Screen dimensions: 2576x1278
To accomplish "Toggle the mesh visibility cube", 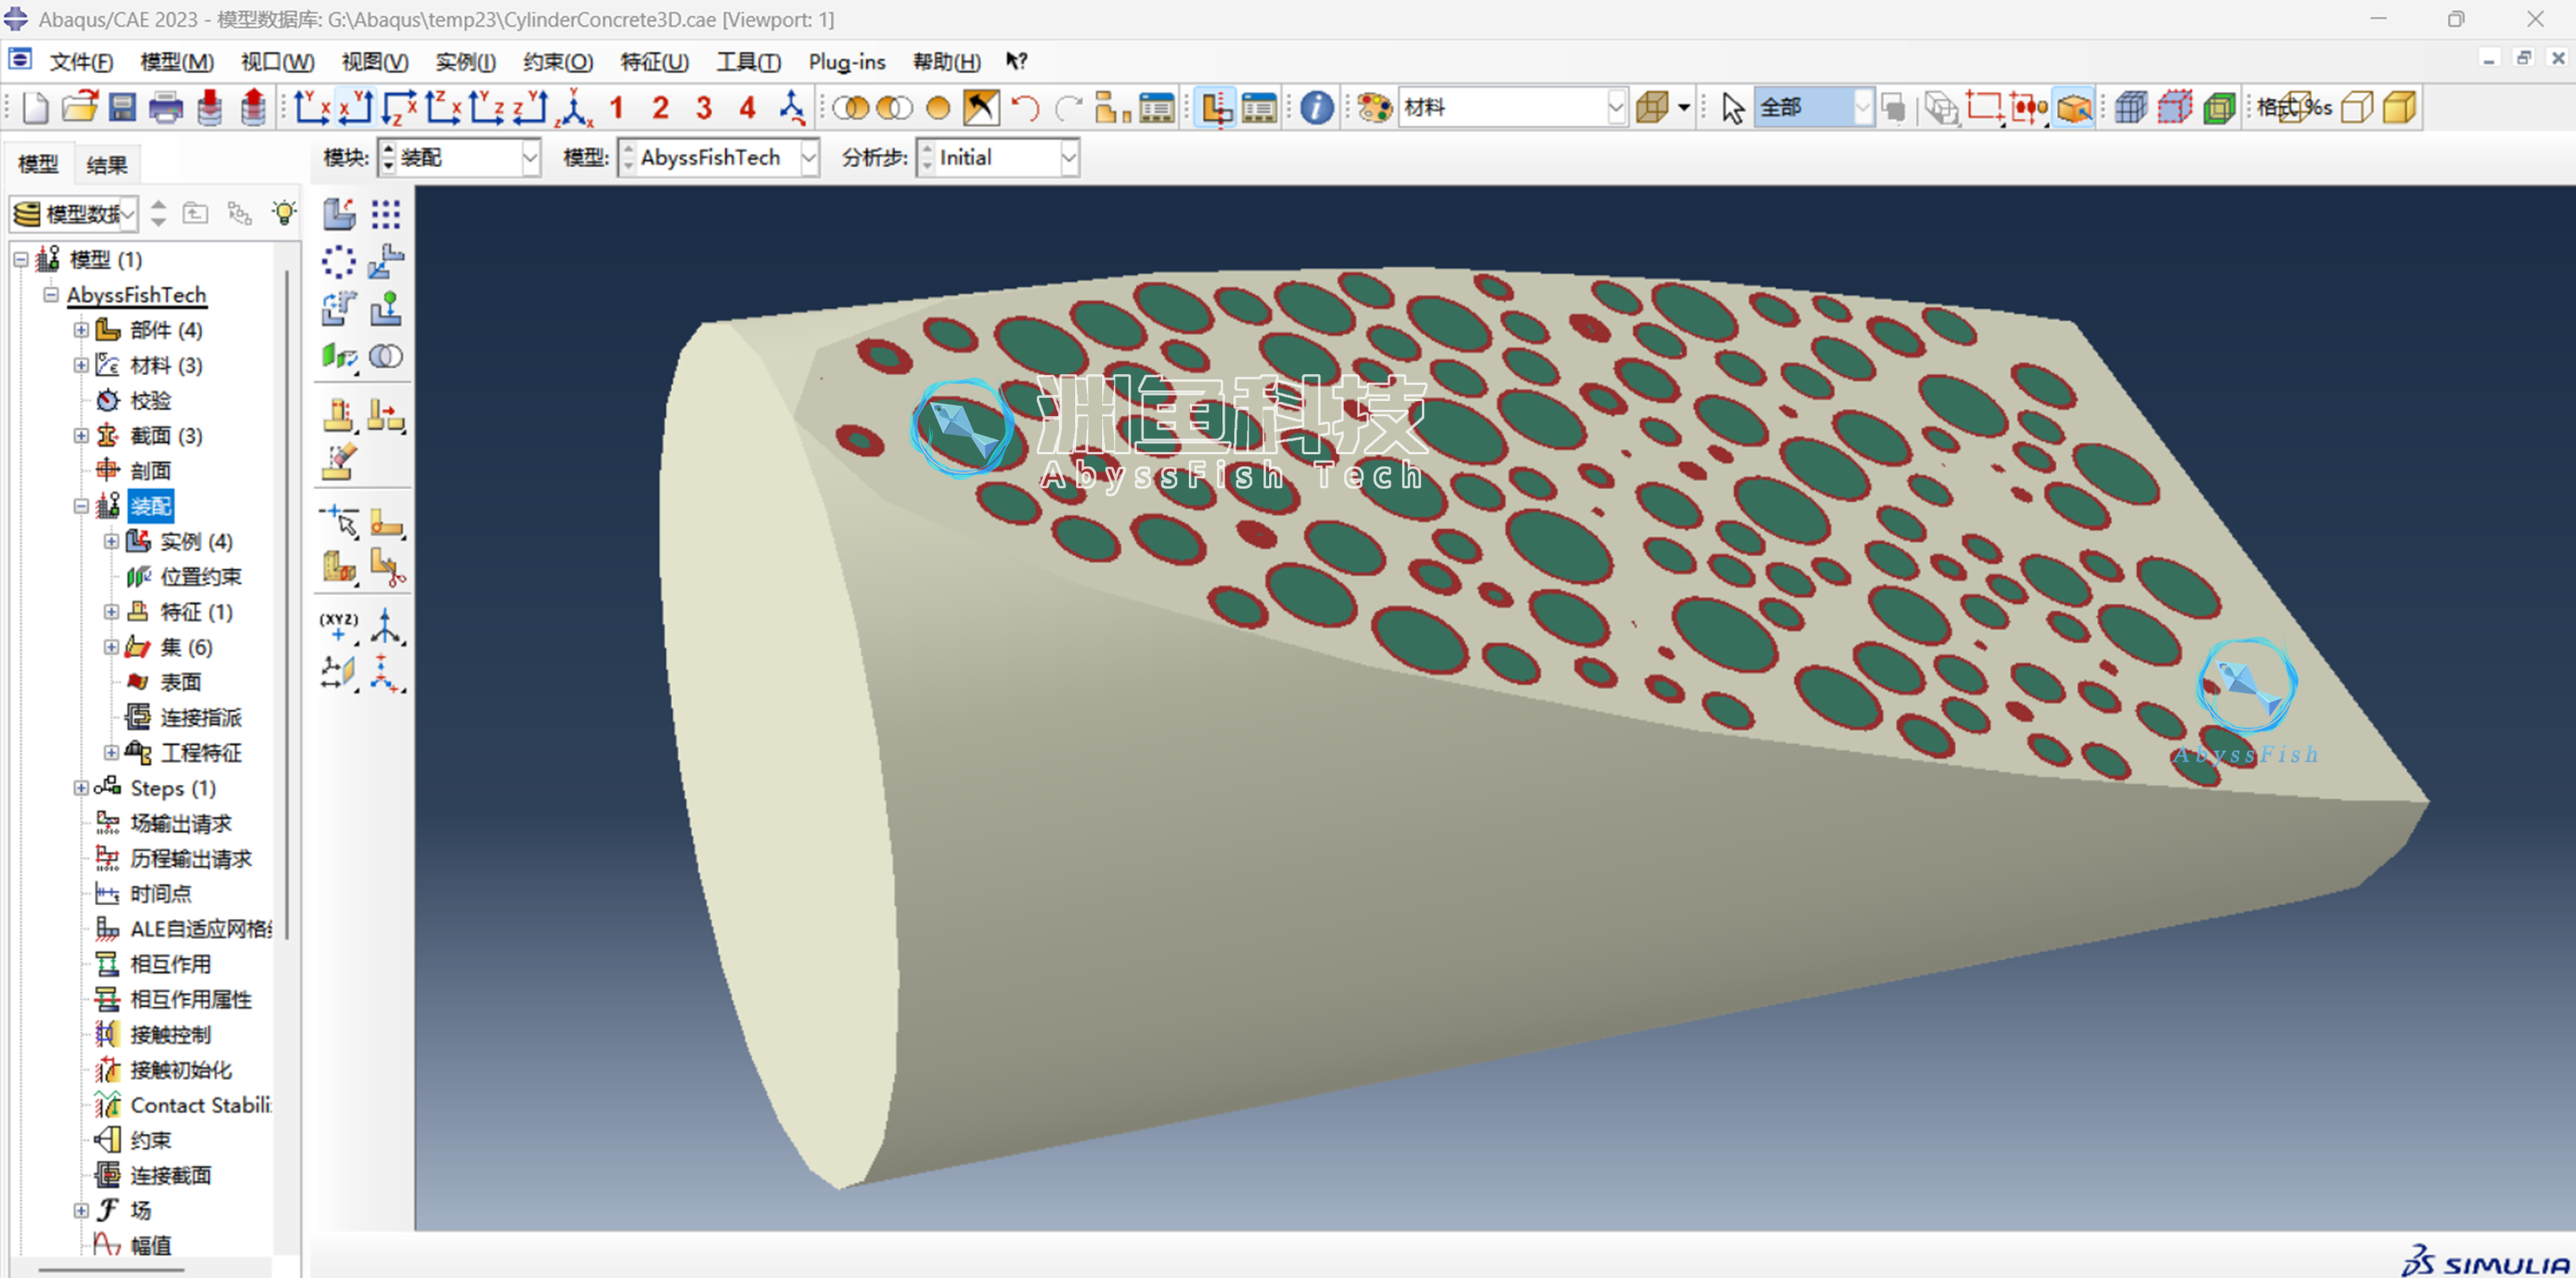I will click(2130, 107).
